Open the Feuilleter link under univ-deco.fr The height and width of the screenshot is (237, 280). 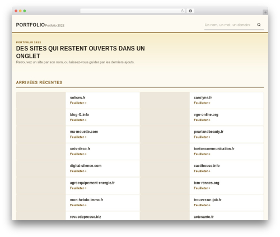[x=78, y=154]
